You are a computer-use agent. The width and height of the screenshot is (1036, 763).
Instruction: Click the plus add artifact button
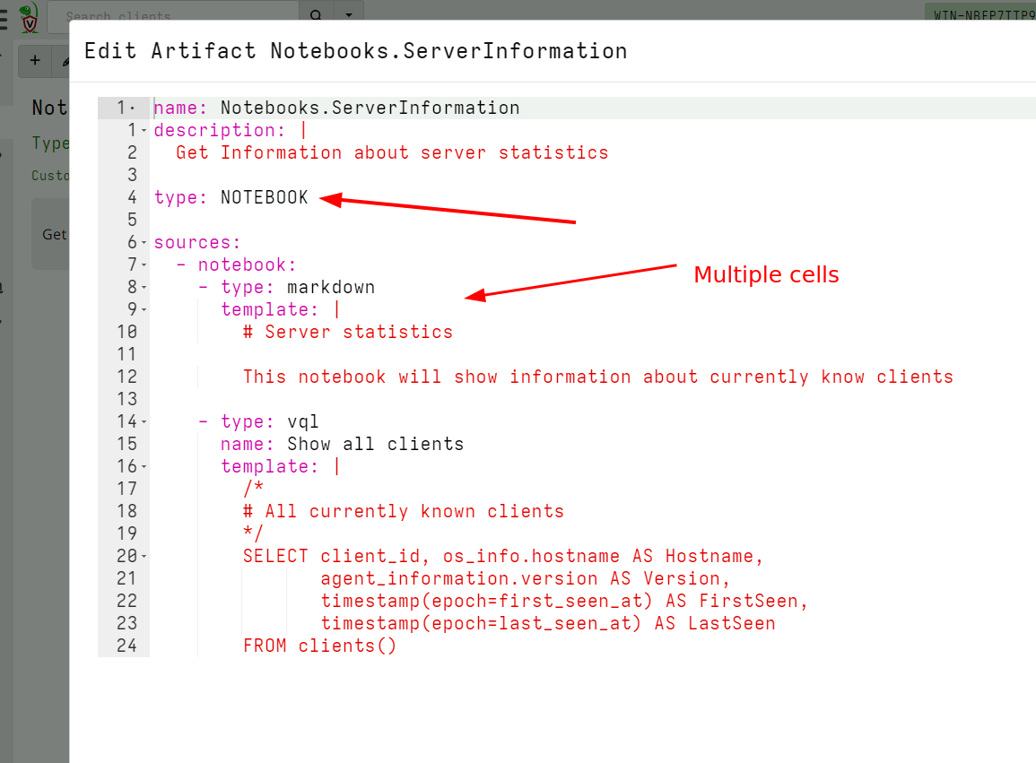(x=35, y=60)
